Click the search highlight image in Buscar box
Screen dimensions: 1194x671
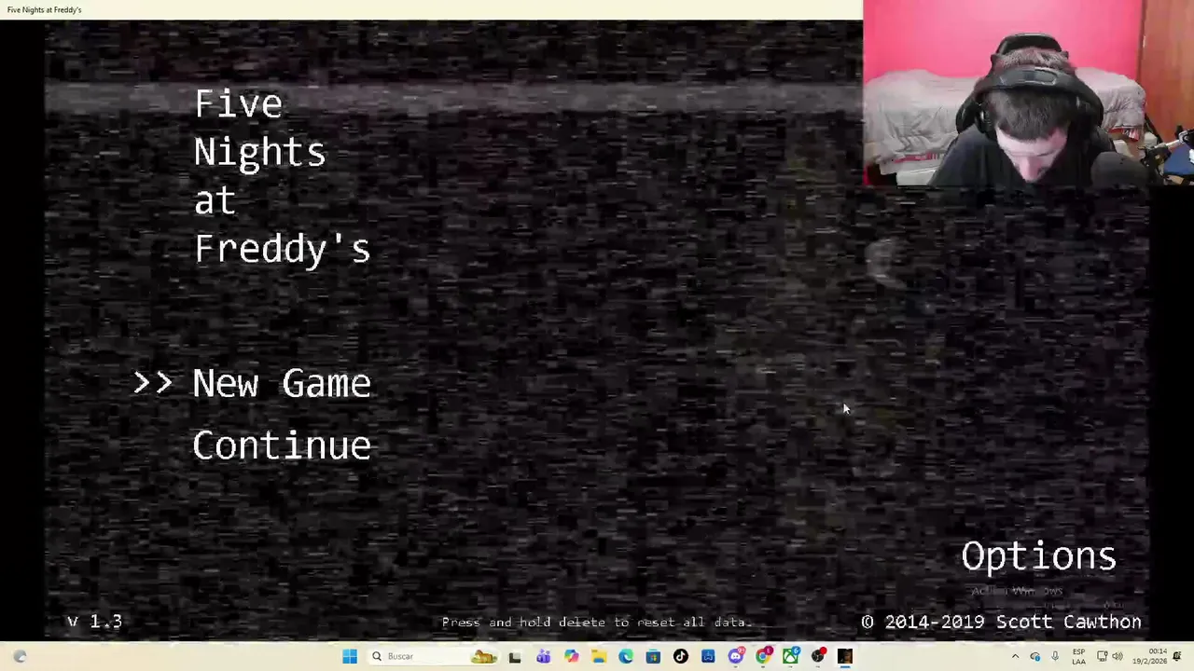(x=483, y=656)
